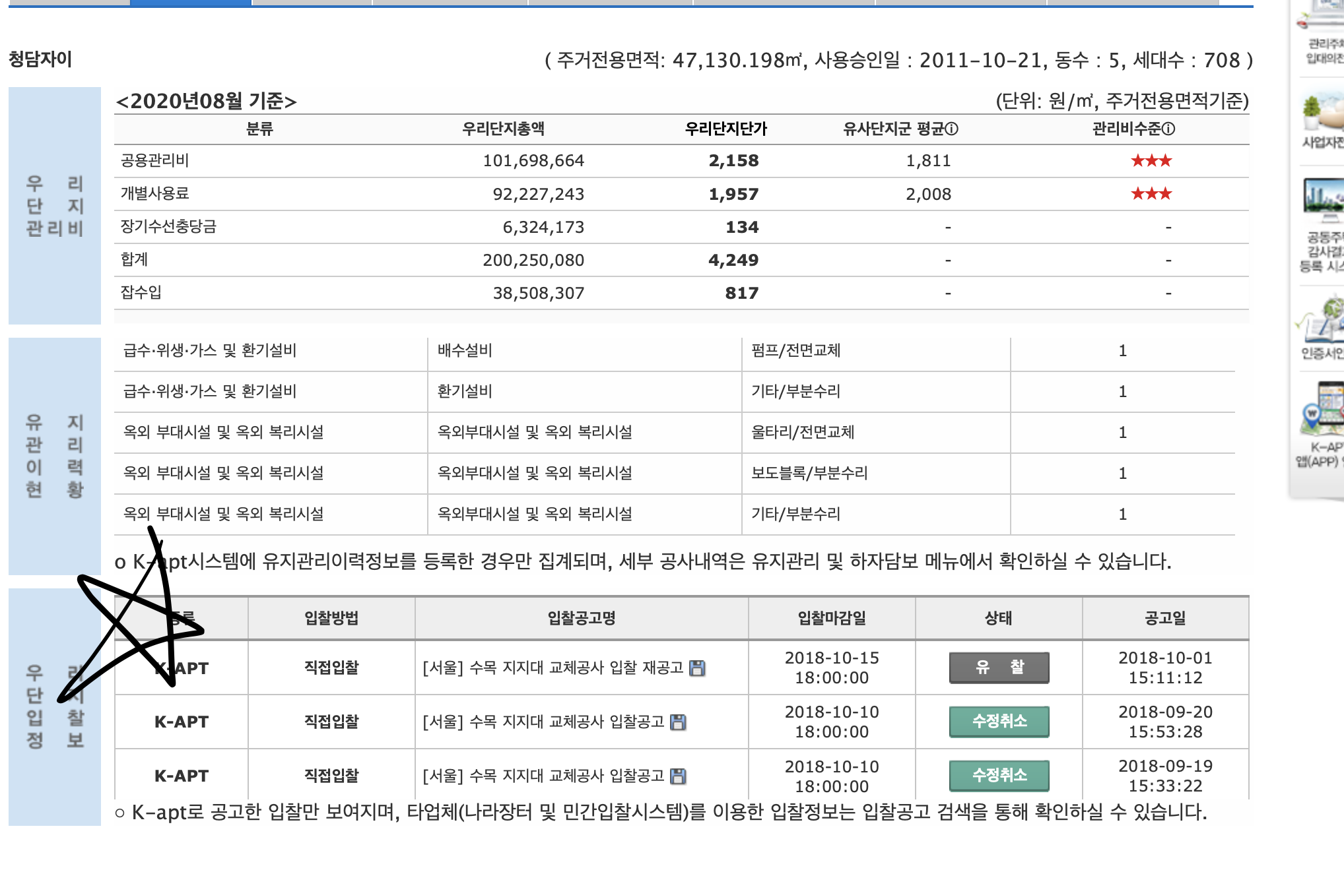
Task: Select the 입찰마감일 column header
Action: [831, 618]
